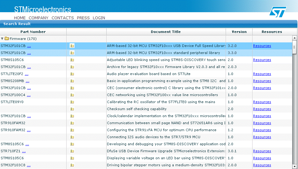Image resolution: width=298 pixels, height=169 pixels.
Task: Collapse the Firmware (170) group triangle
Action: 2,38
